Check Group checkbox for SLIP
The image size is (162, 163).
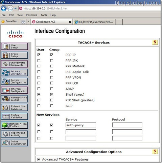51,106
